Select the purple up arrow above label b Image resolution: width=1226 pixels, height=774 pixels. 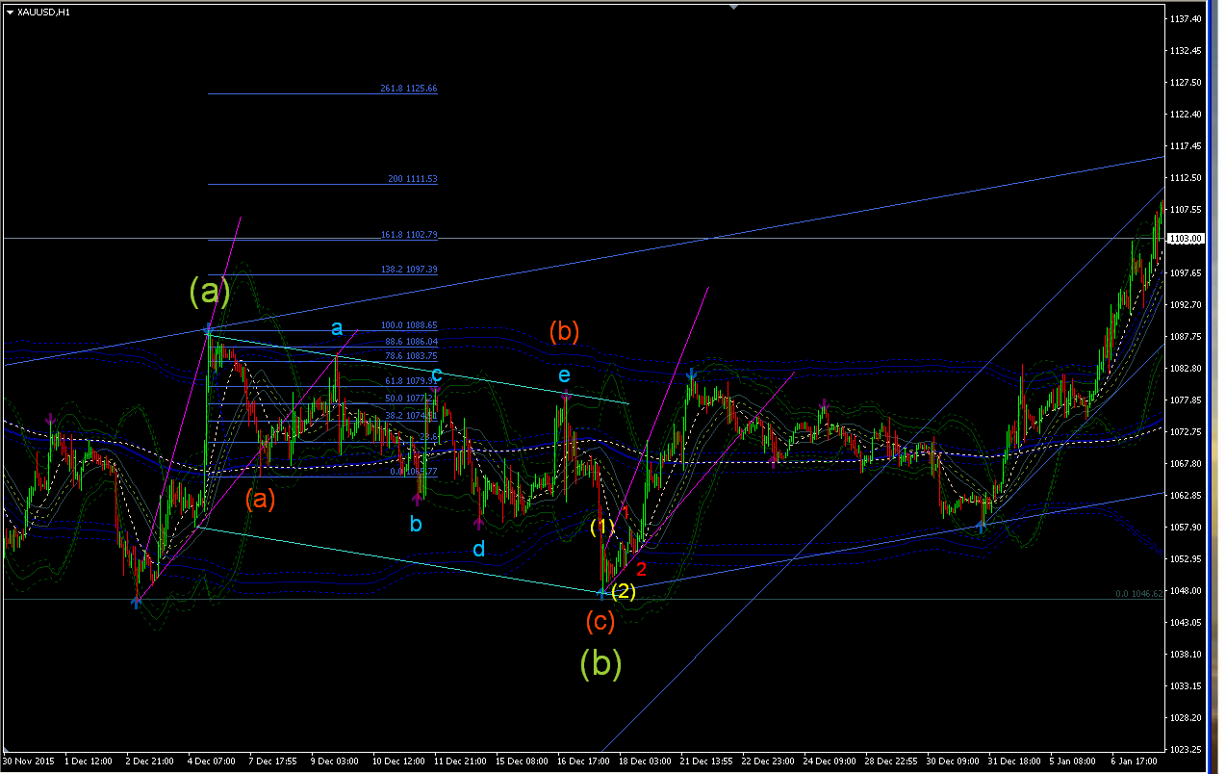click(417, 498)
